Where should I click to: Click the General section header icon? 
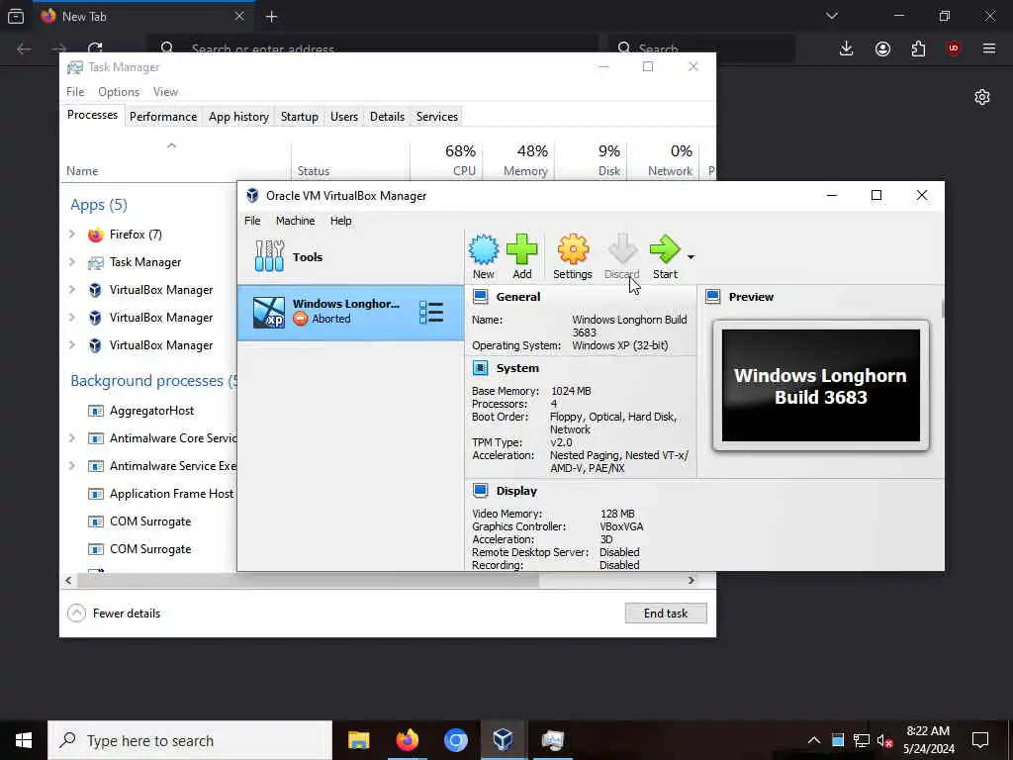coord(480,297)
